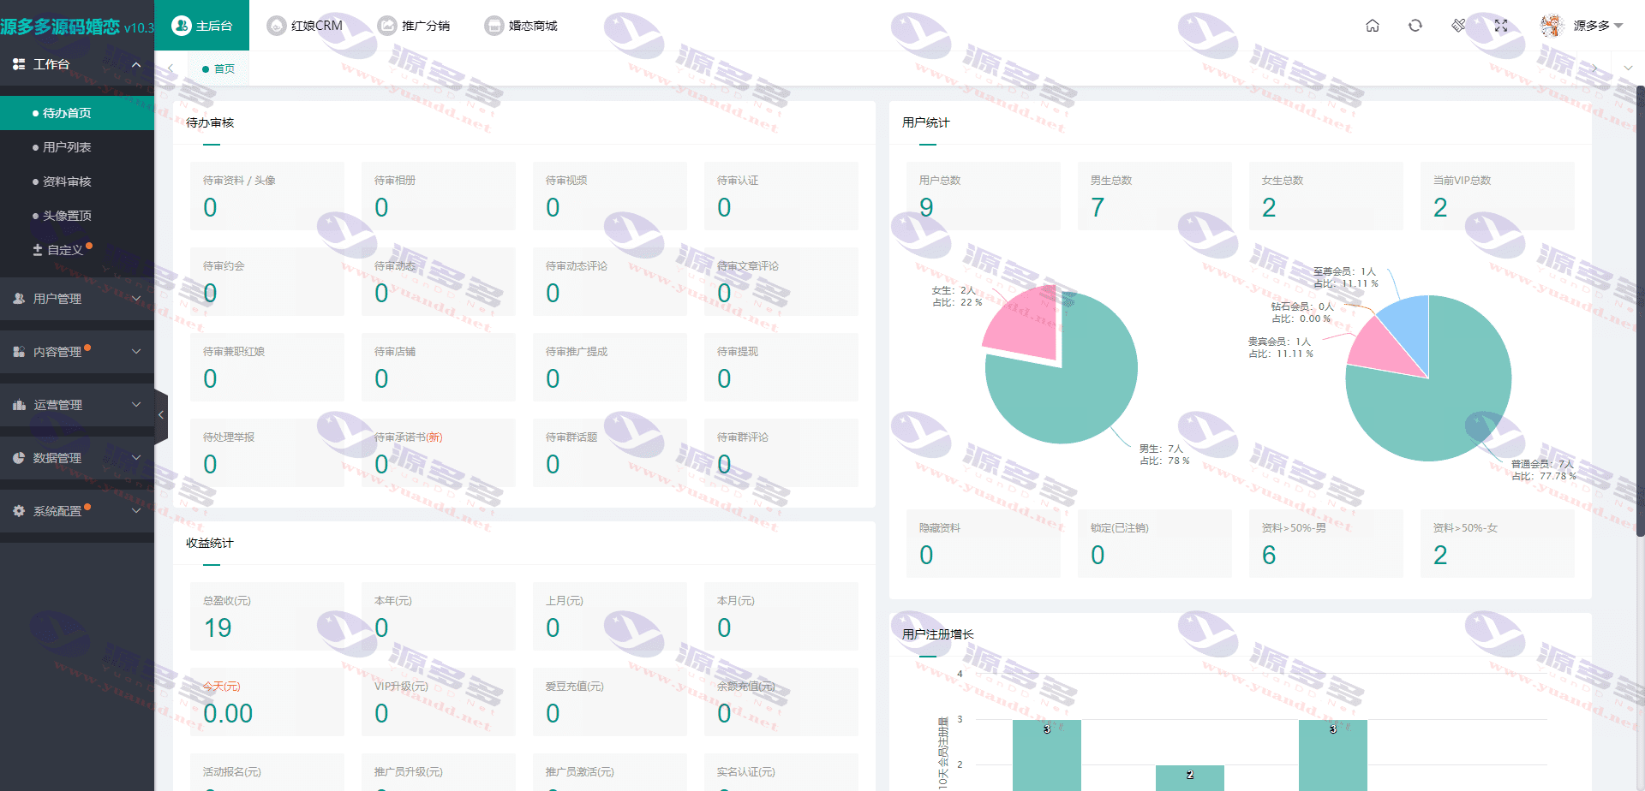Image resolution: width=1645 pixels, height=791 pixels.
Task: Click the 总盈收(元) card showing 19
Action: tap(267, 616)
